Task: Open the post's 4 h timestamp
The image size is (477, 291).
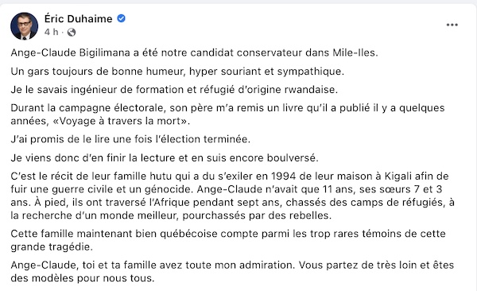Action: 51,32
